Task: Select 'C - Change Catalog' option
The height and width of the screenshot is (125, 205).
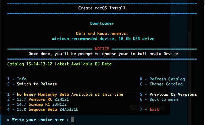Action: [161, 84]
